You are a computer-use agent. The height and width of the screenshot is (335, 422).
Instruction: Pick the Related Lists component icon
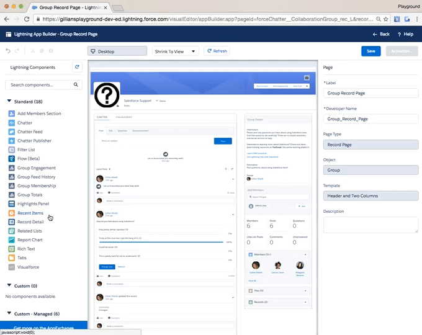(x=12, y=231)
